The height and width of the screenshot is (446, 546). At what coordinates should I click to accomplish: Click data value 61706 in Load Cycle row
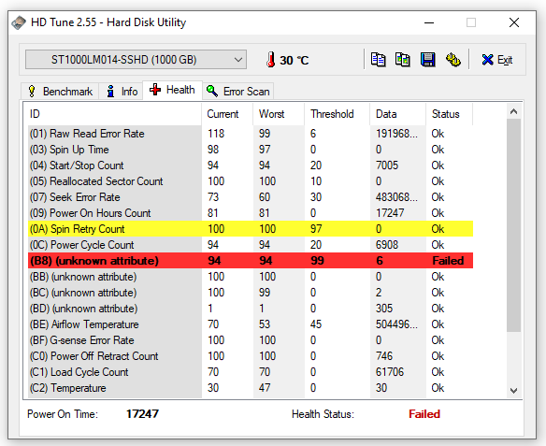coord(390,372)
